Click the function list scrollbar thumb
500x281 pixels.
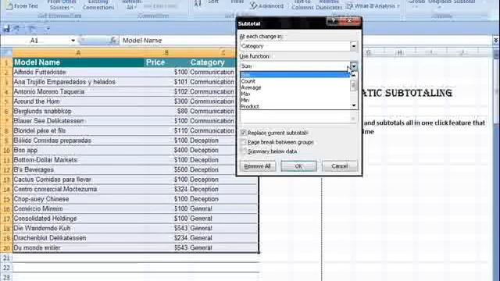[354, 85]
